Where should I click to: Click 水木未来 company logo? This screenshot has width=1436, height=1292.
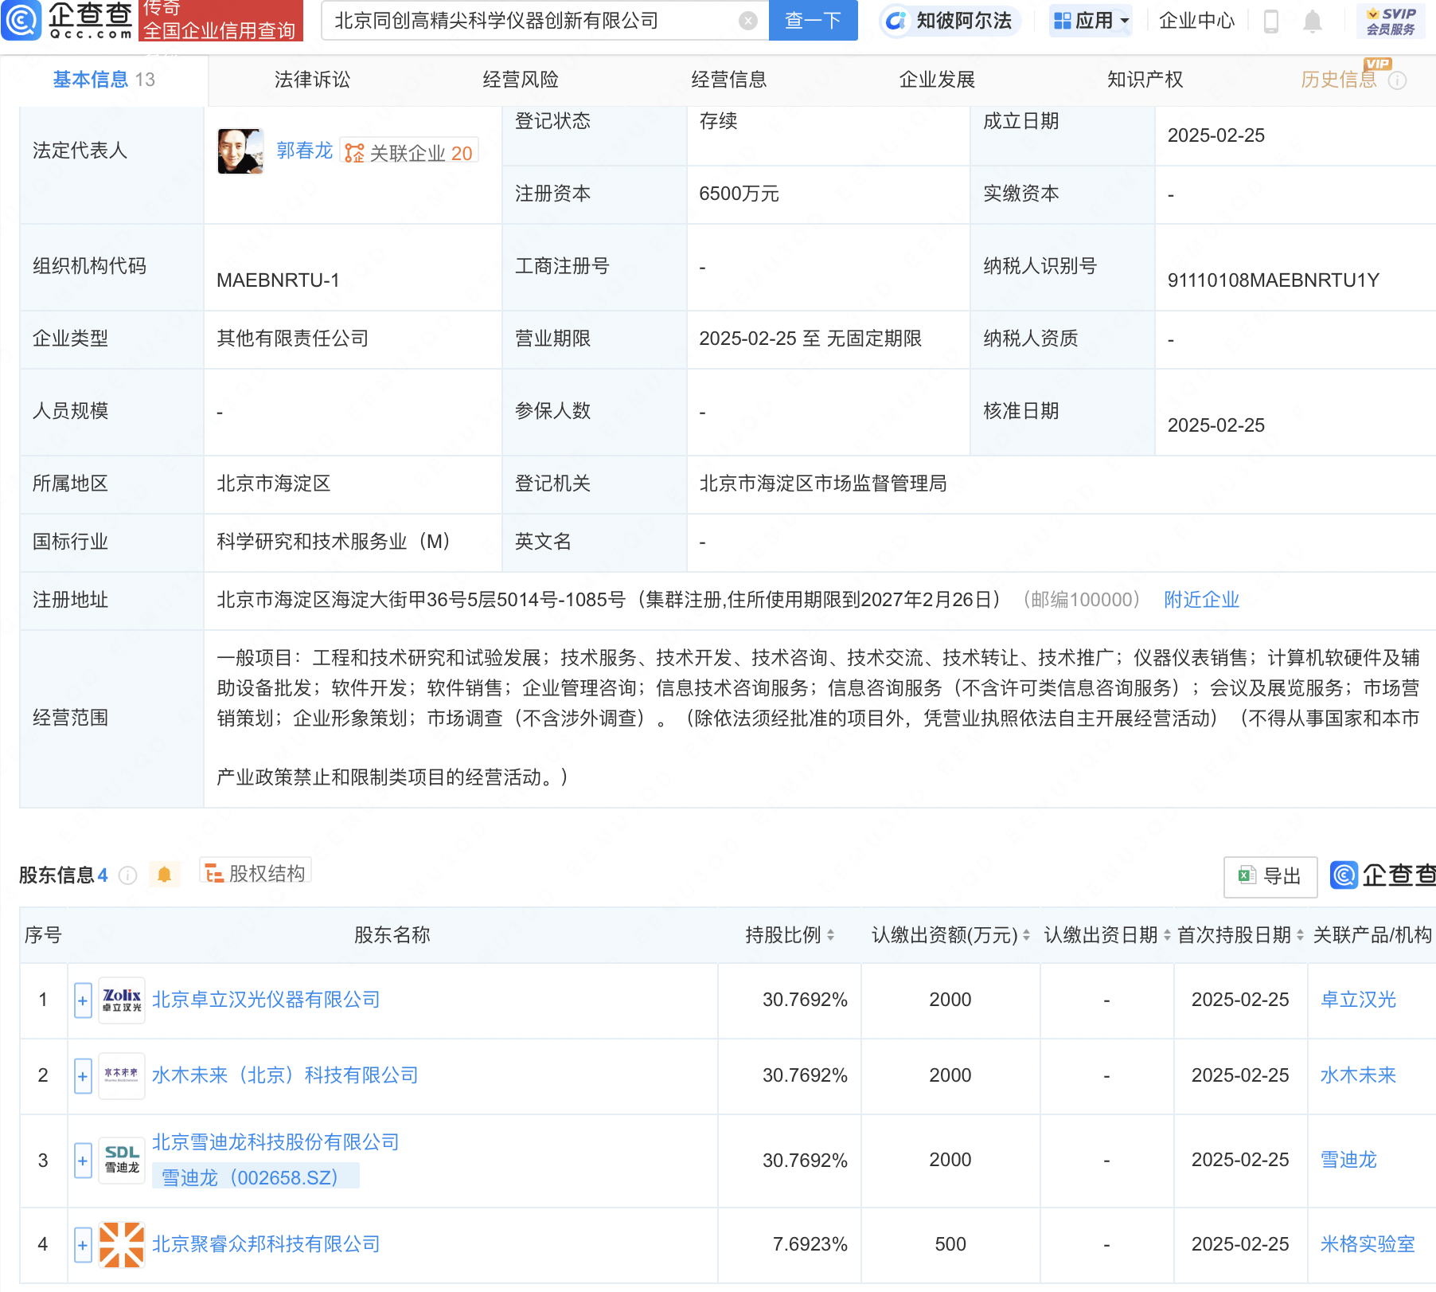[x=122, y=1076]
